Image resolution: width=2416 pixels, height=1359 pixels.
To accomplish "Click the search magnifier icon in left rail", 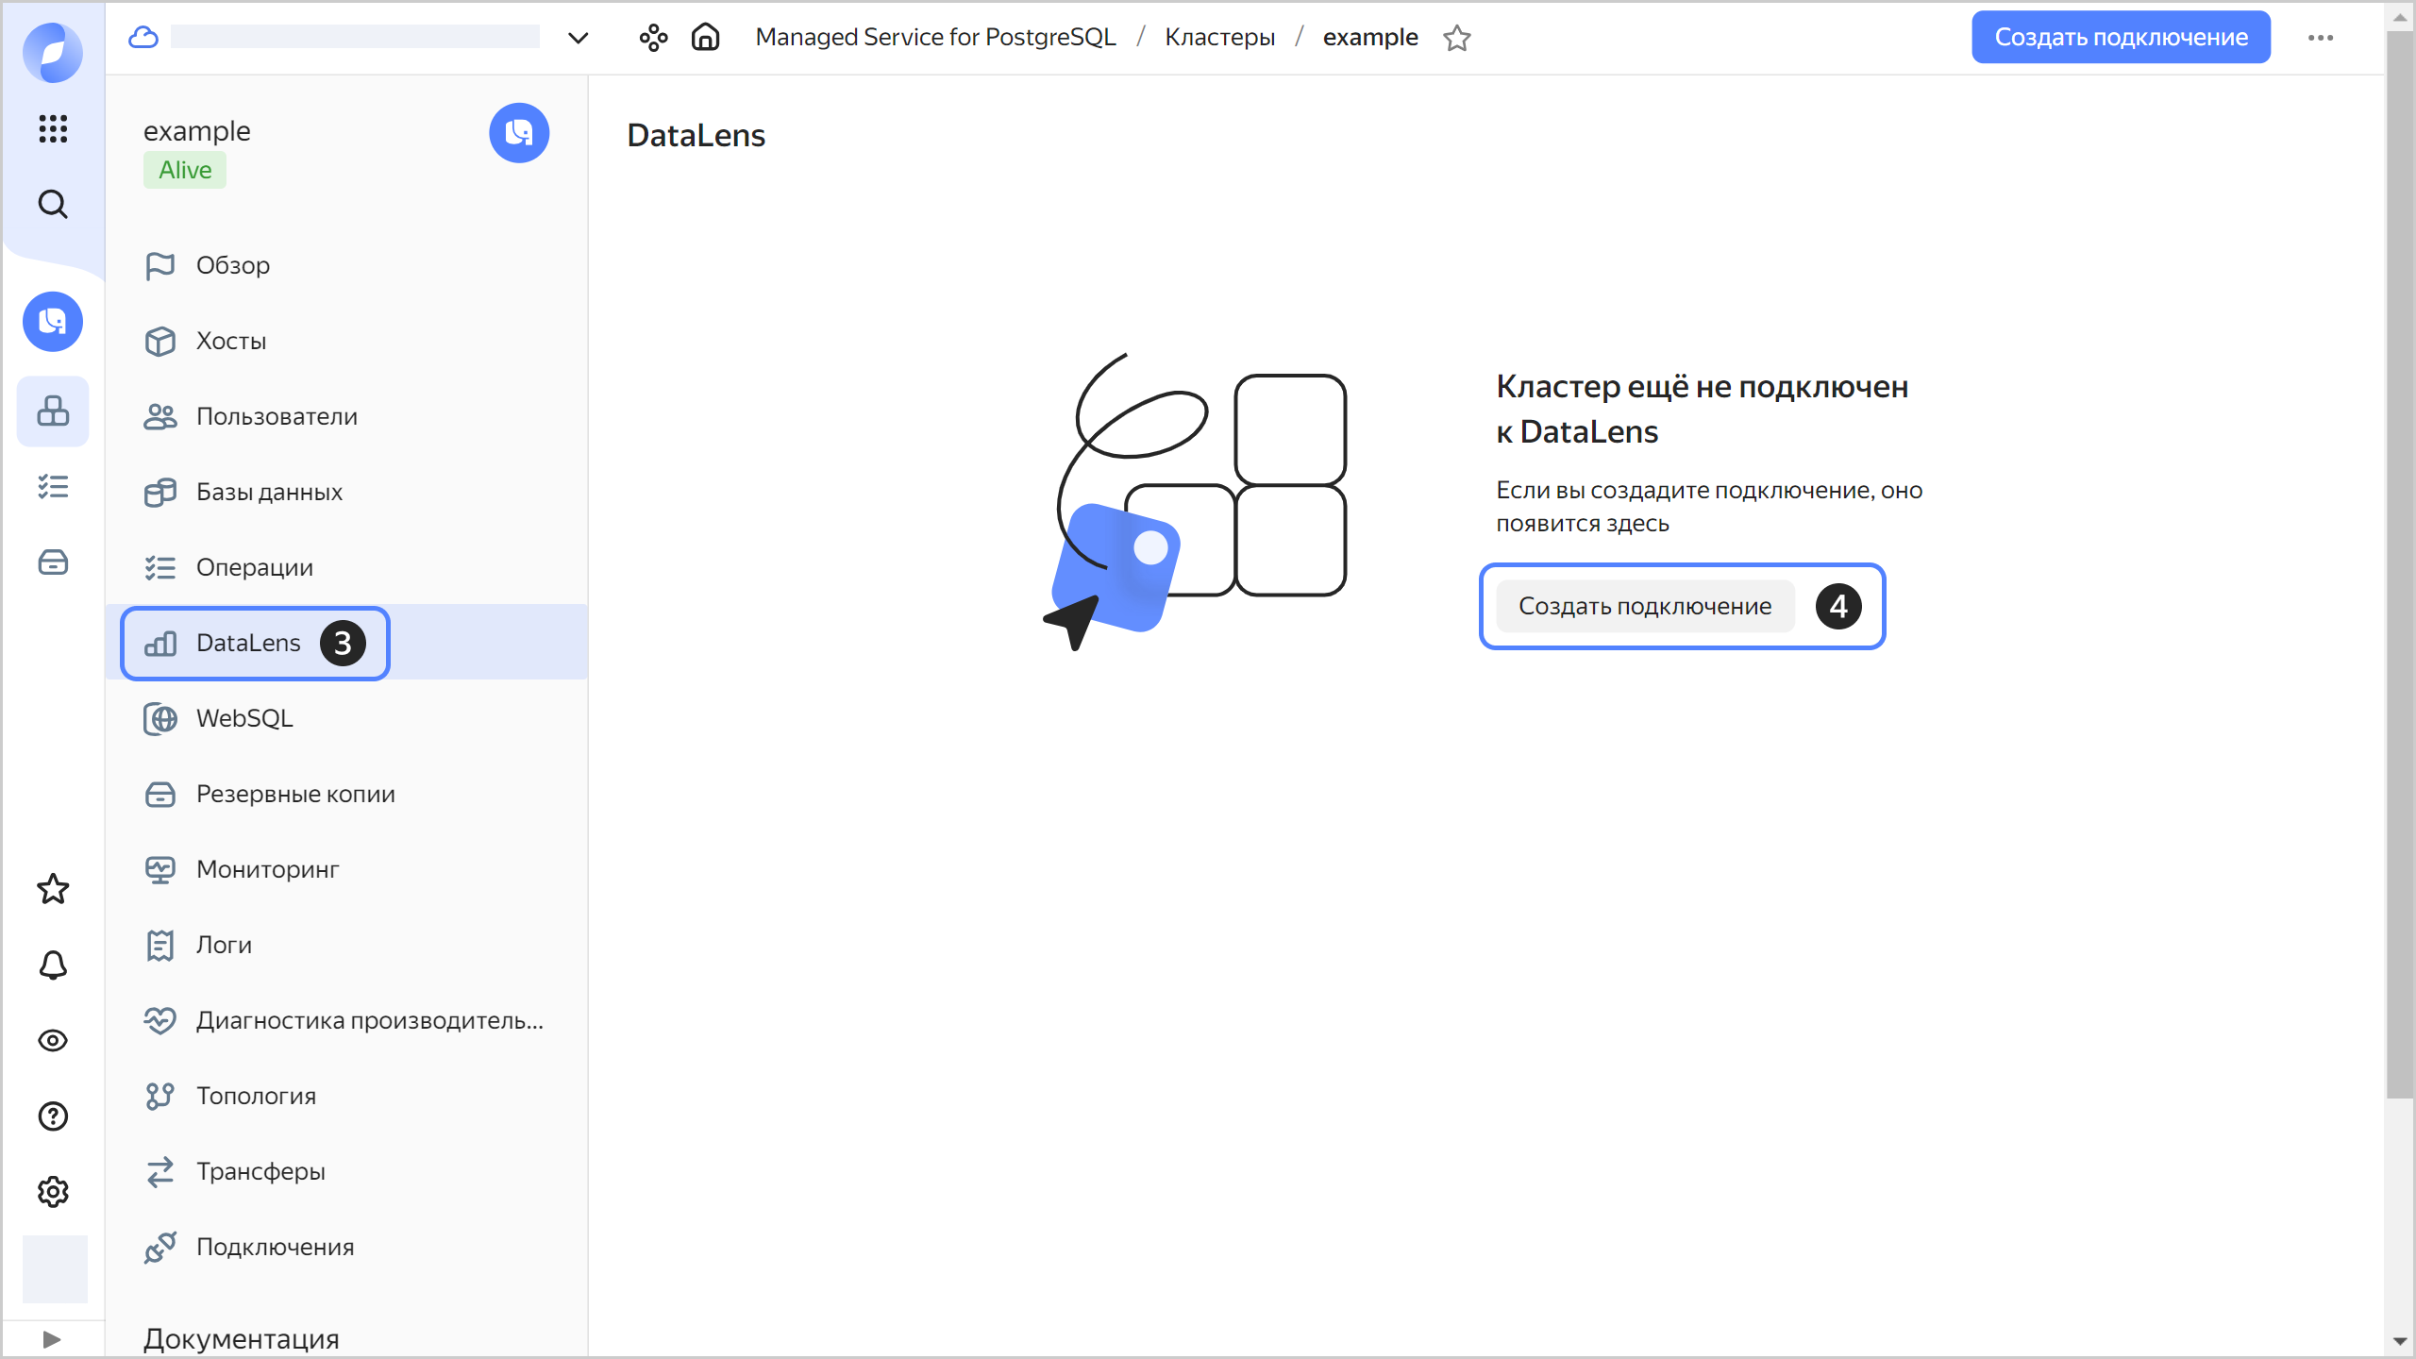I will (53, 204).
